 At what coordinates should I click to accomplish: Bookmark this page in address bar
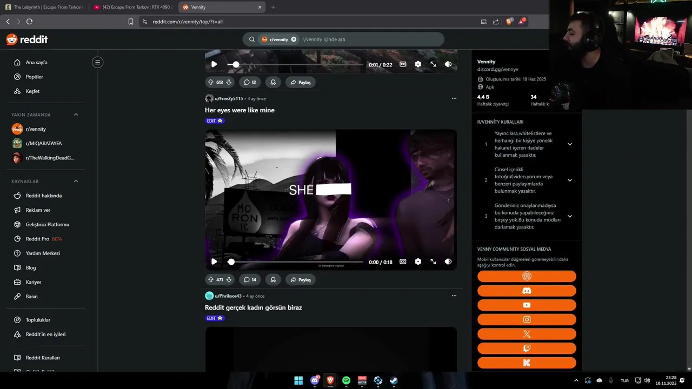131,22
